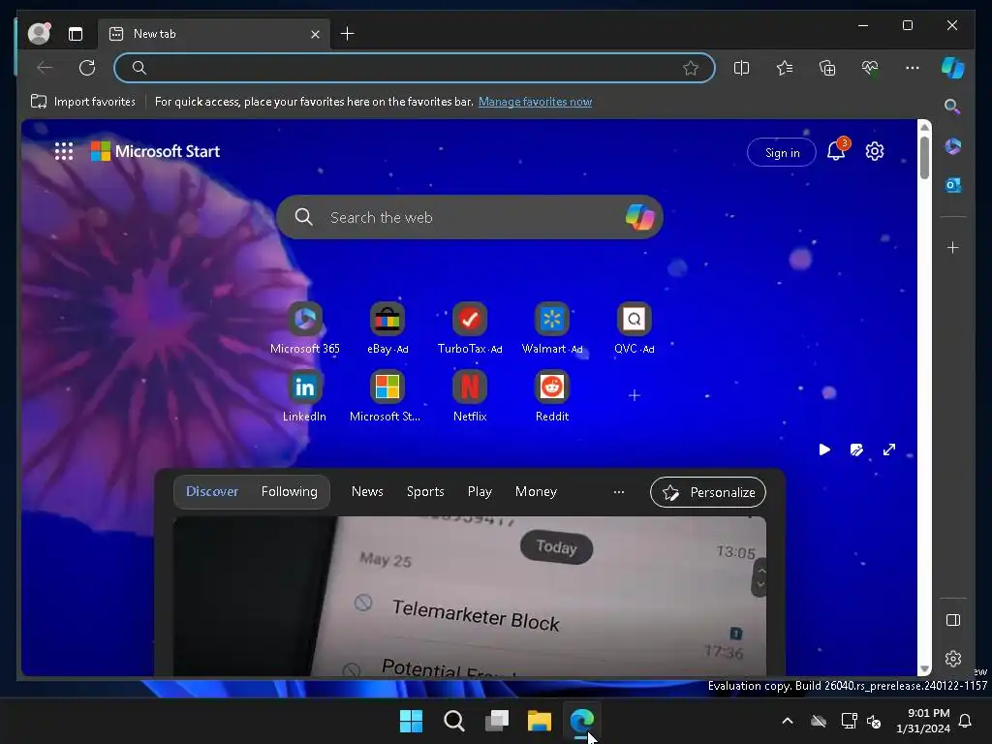The image size is (992, 744).
Task: Open the Reddit quick link
Action: coord(551,396)
